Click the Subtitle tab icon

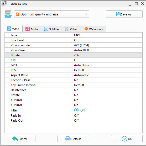tap(46, 29)
